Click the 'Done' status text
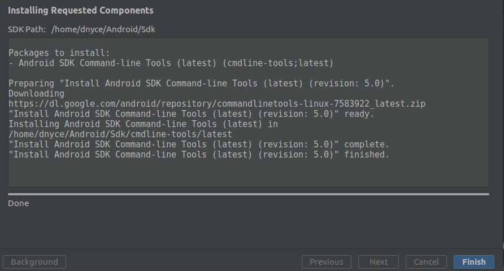504x271 pixels. coord(18,203)
